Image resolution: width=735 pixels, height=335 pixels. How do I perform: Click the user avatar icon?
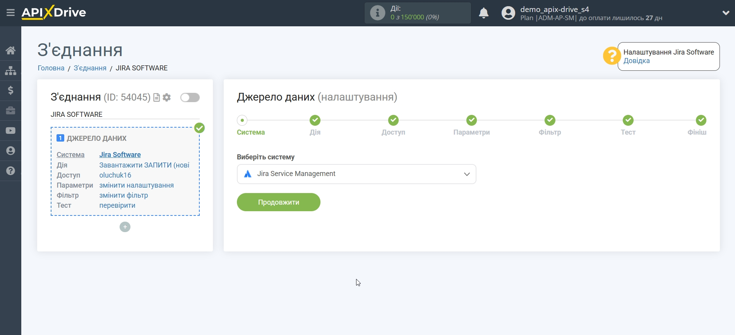508,13
